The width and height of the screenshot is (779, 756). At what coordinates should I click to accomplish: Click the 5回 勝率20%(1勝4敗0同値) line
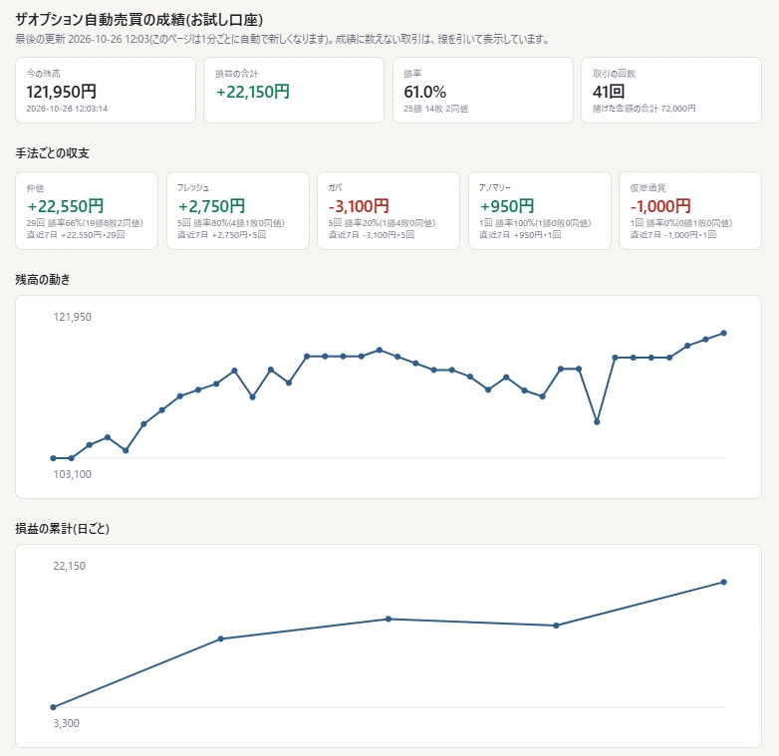(382, 223)
